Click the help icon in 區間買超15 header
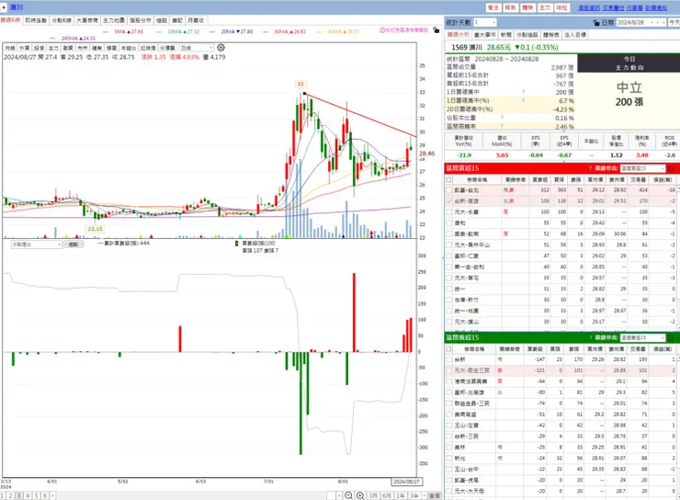Screen dimensions: 680x500 point(590,168)
